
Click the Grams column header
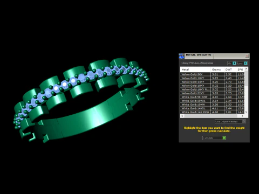[217, 70]
